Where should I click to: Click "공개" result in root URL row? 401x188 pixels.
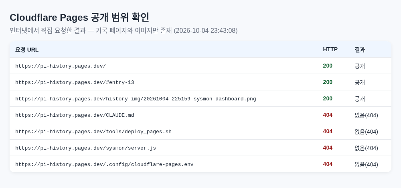(360, 66)
